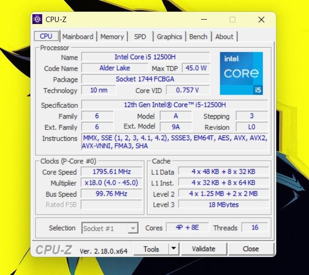Click the Max TDP value 45.0 W
The height and width of the screenshot is (275, 309).
(x=196, y=68)
